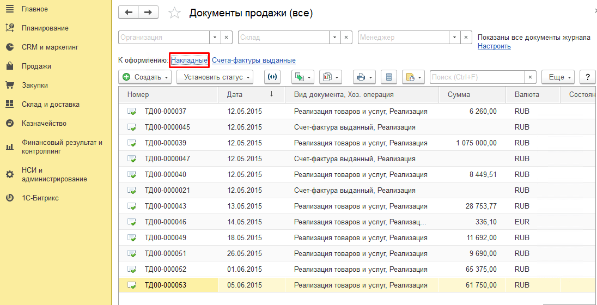This screenshot has height=305, width=597.
Task: Expand the Организация filter dropdown
Action: (x=215, y=38)
